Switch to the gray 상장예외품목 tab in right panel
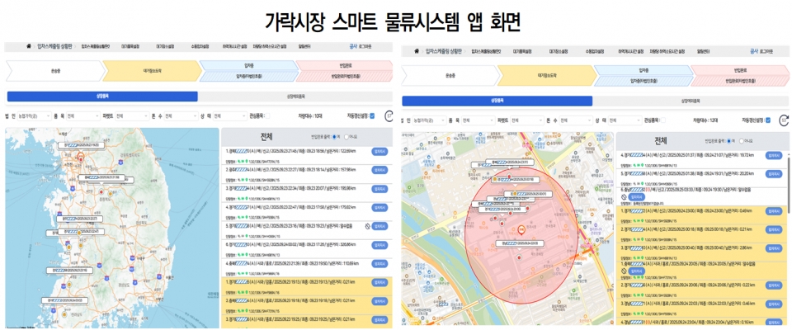792x330 pixels. click(691, 100)
